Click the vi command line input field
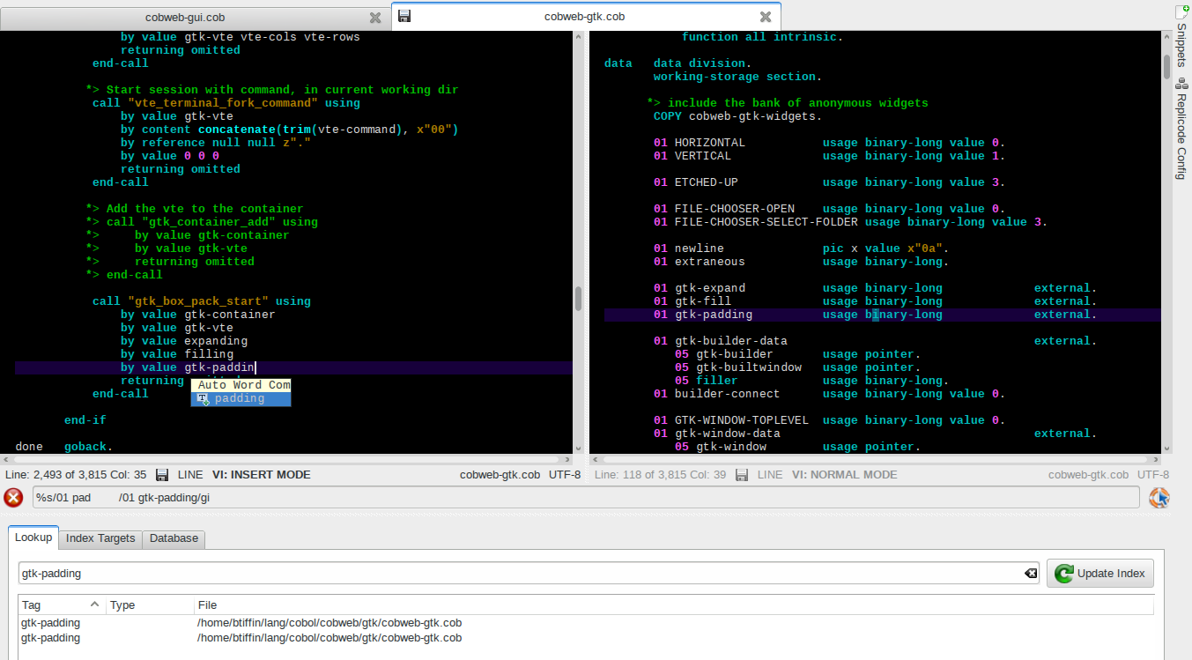1192x660 pixels. pyautogui.click(x=586, y=498)
